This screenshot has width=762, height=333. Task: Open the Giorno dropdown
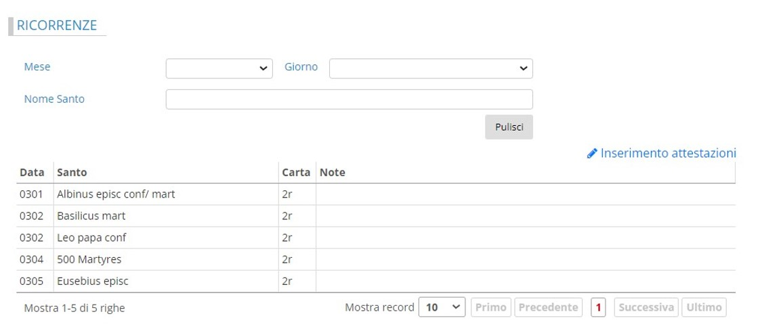(431, 68)
